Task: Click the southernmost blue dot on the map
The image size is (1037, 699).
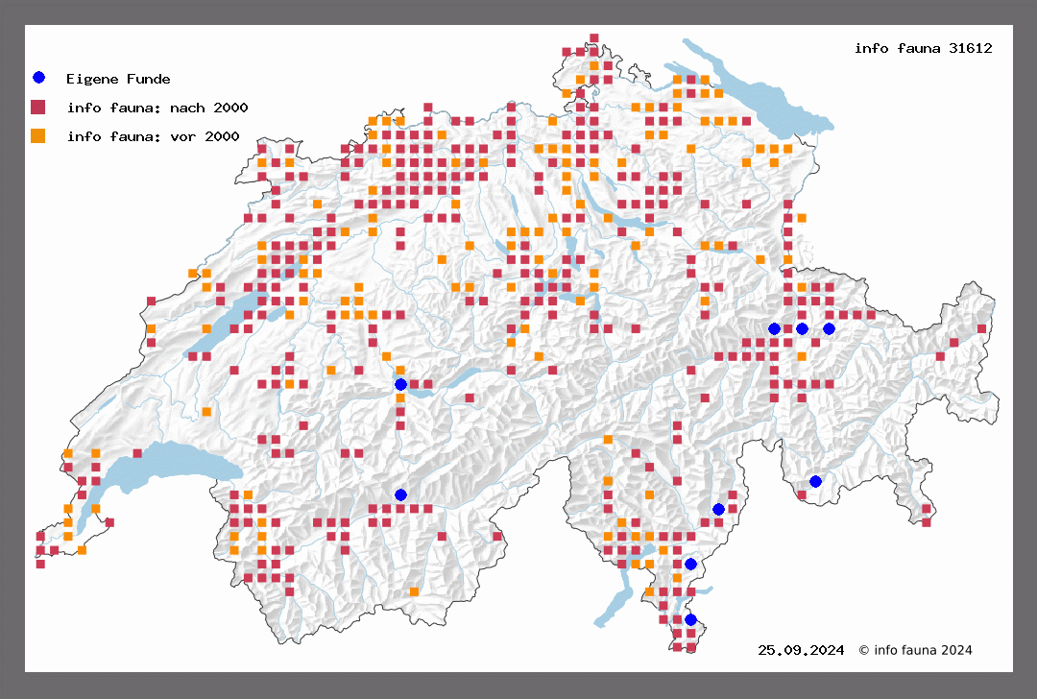Action: pos(690,619)
